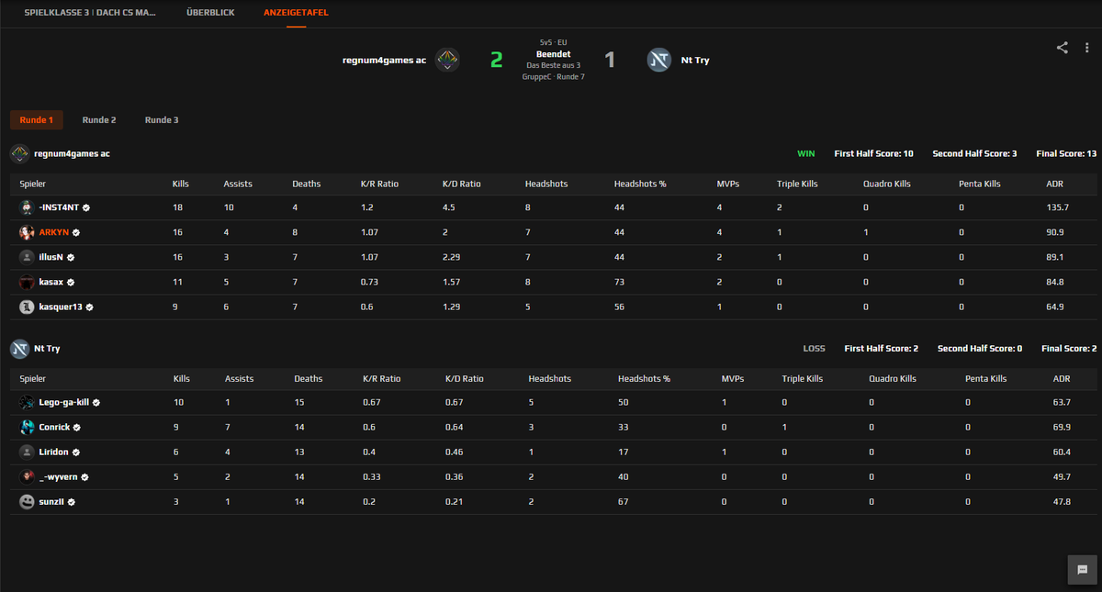
Task: Click K/D Ratio header in regnum4games table
Action: pyautogui.click(x=463, y=184)
